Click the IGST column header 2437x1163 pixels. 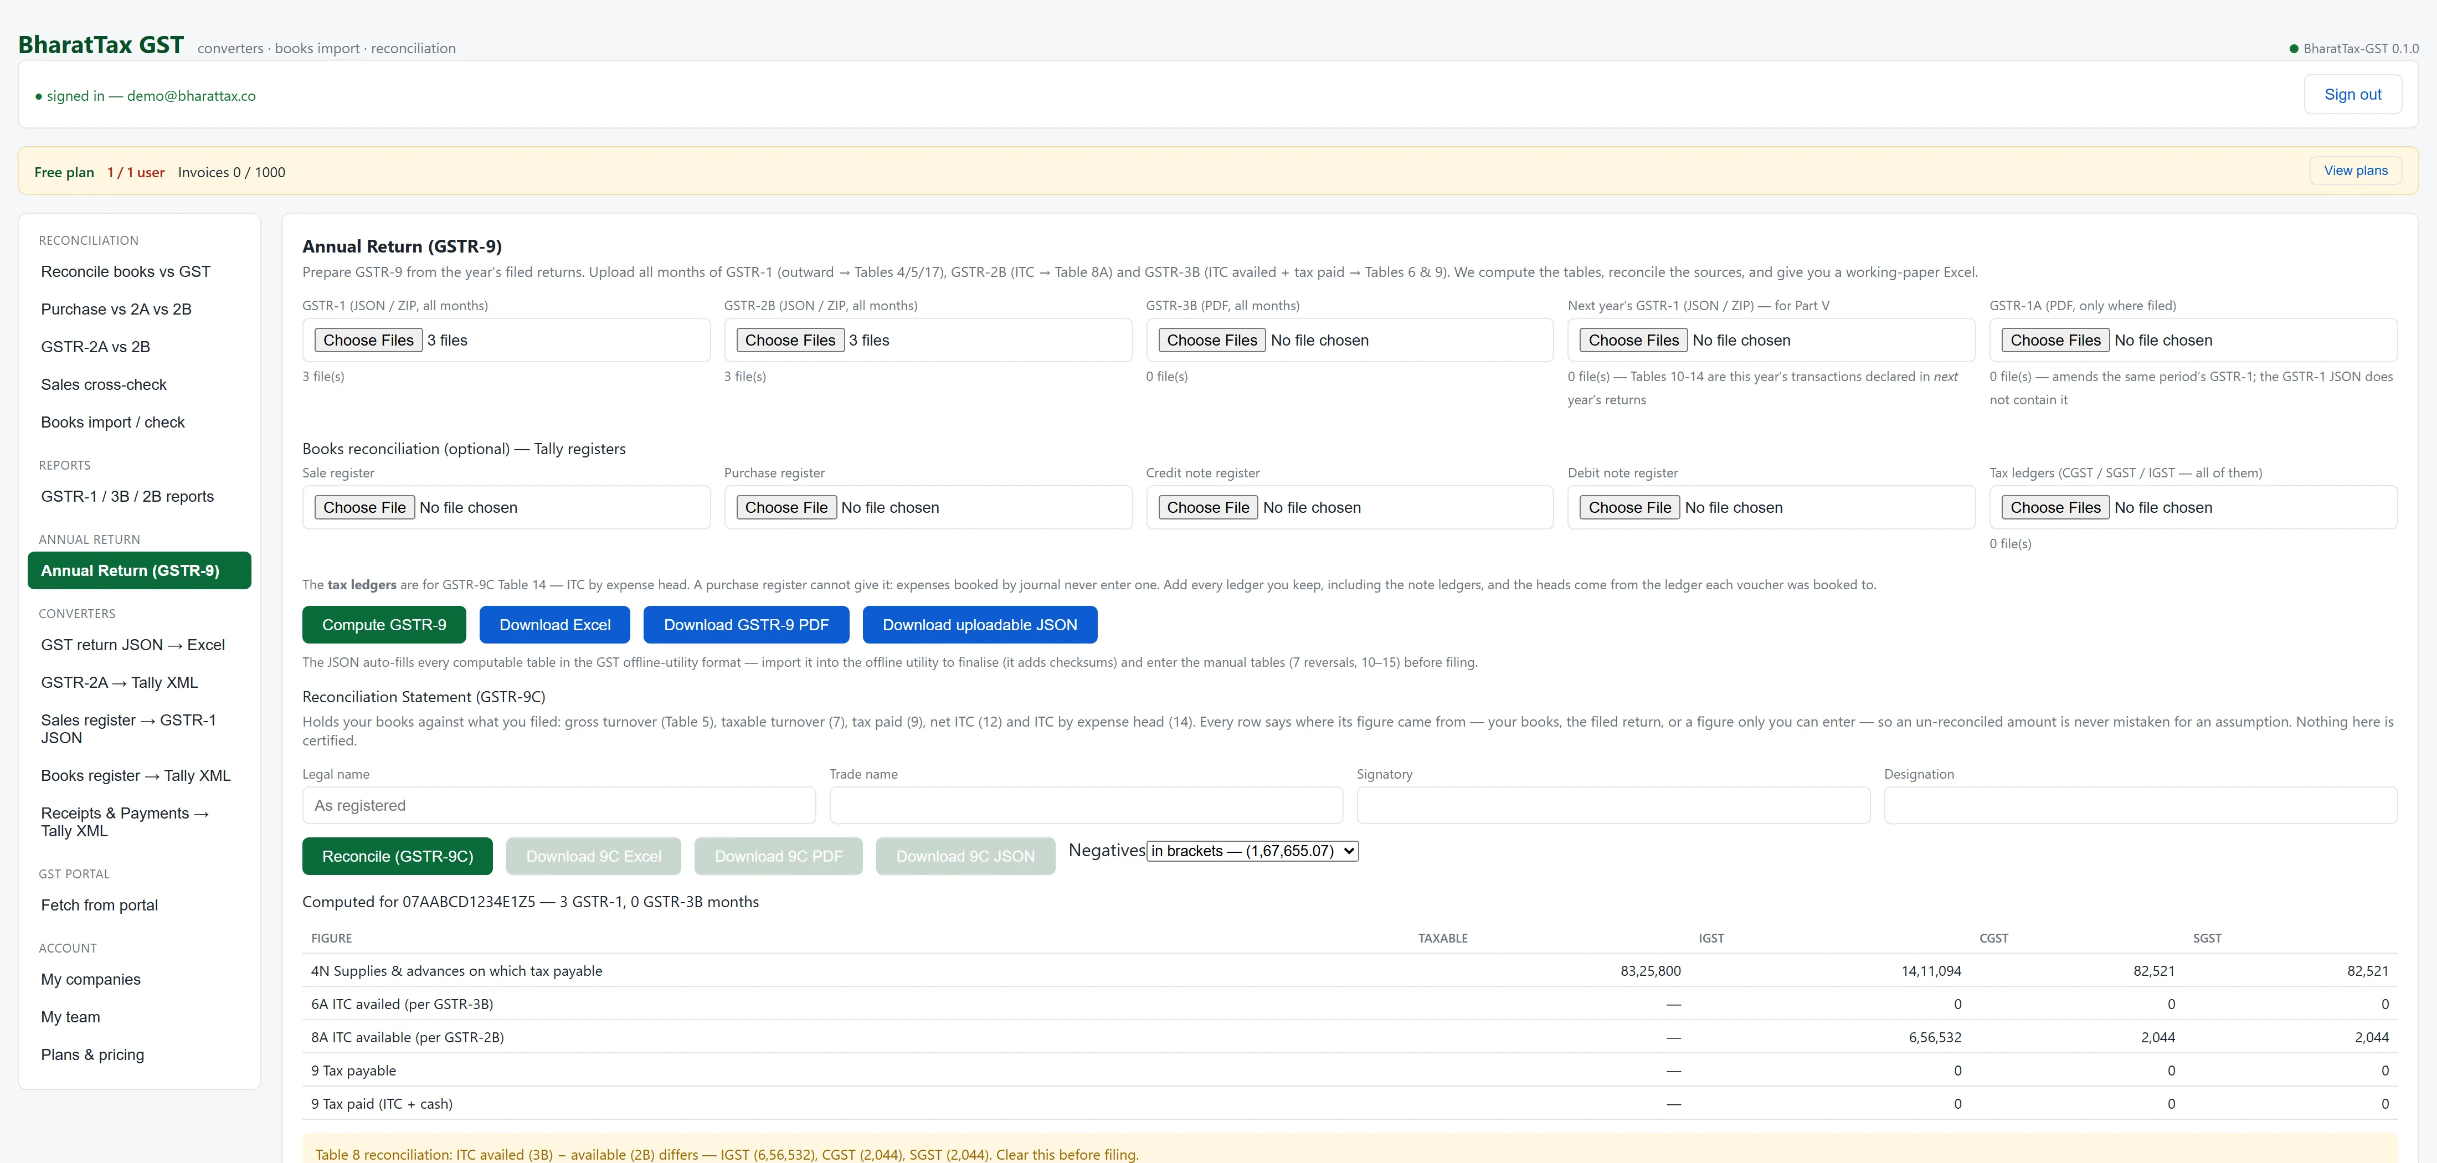tap(1711, 939)
